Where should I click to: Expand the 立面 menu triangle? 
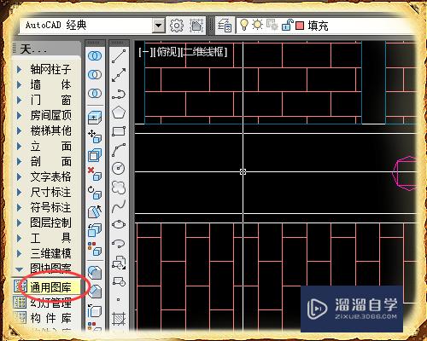tap(19, 146)
